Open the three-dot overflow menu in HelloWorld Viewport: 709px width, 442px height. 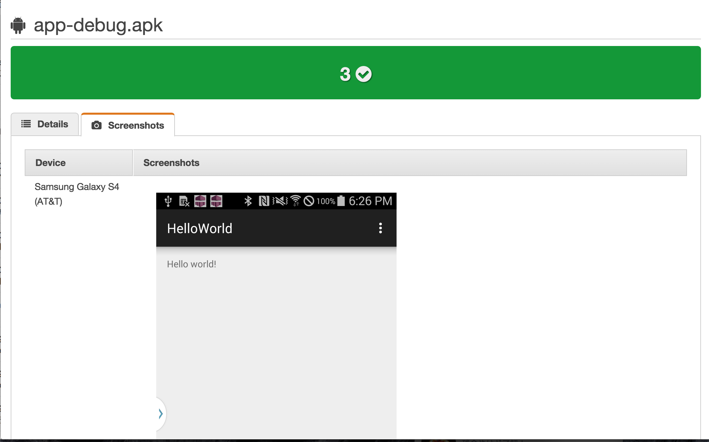pyautogui.click(x=380, y=228)
